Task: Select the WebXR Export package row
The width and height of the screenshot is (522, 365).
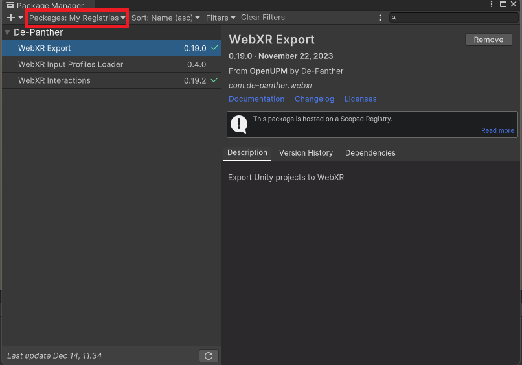Action: click(x=111, y=48)
